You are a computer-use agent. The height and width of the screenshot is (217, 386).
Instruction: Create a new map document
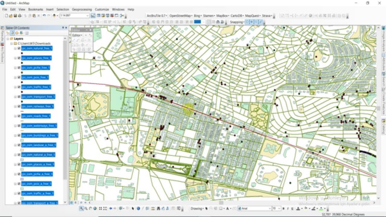tap(6, 16)
